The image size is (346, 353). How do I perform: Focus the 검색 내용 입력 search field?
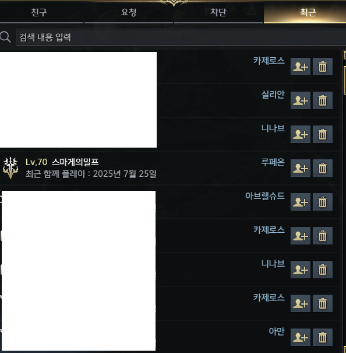tap(181, 37)
